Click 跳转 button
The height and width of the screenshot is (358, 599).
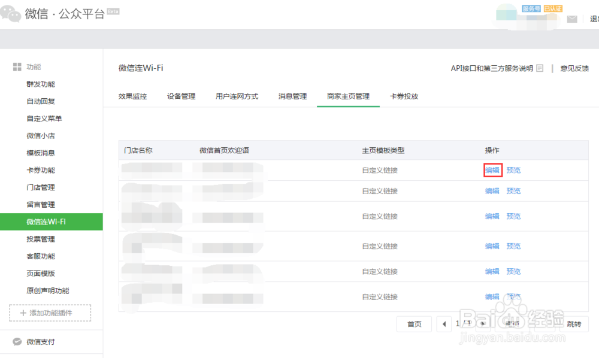(574, 324)
